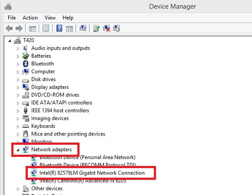Screen dimensions: 252x195
Task: Click the IDE ATA/ATAPI controllers icon
Action: tap(26, 103)
